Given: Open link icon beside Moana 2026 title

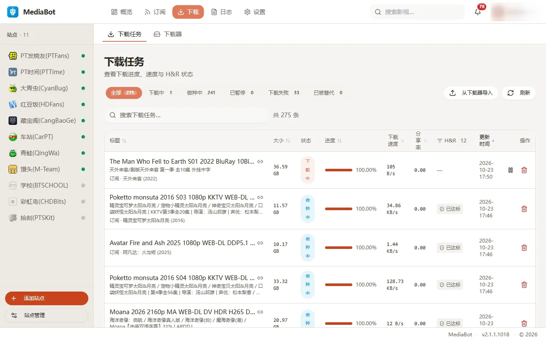Looking at the screenshot, I should (260, 312).
